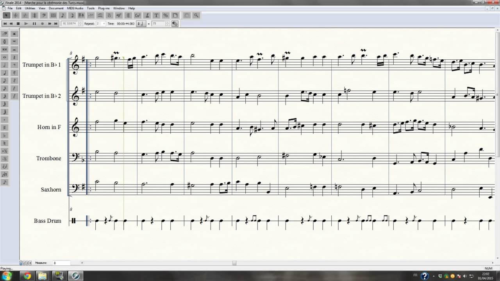Select the Speedy Entry tool

coord(72,15)
